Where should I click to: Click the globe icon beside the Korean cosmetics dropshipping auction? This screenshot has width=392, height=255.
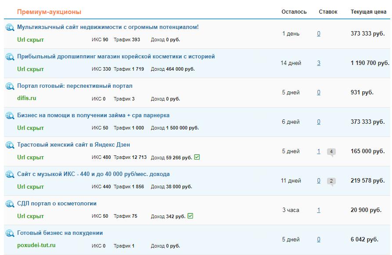pos(10,57)
